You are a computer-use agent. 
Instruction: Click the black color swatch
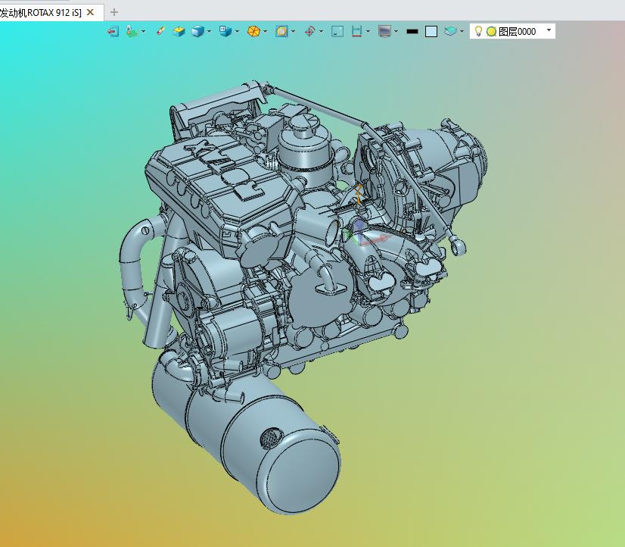(412, 31)
